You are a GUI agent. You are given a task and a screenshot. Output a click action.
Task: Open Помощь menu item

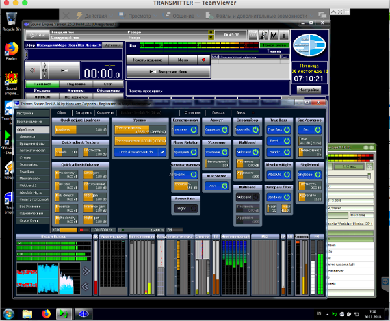(218, 112)
